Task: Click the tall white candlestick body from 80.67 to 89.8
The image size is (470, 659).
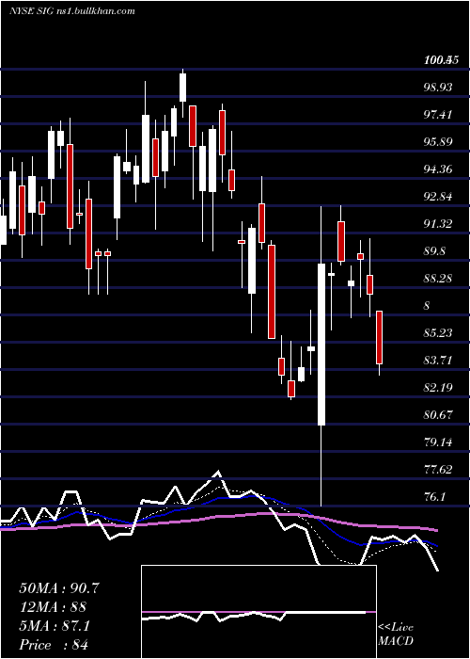Action: [x=321, y=345]
